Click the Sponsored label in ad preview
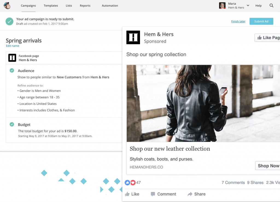This screenshot has width=280, height=202. [155, 41]
